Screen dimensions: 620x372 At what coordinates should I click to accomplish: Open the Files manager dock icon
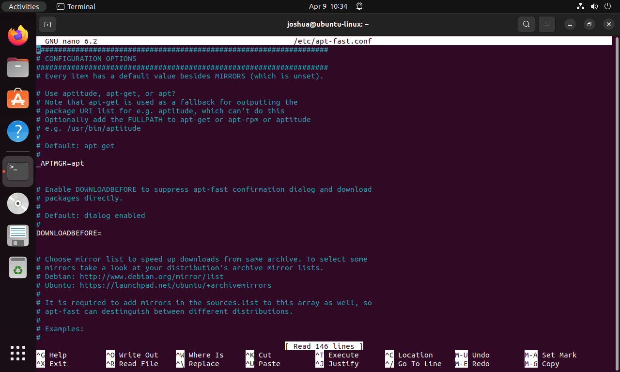[18, 67]
